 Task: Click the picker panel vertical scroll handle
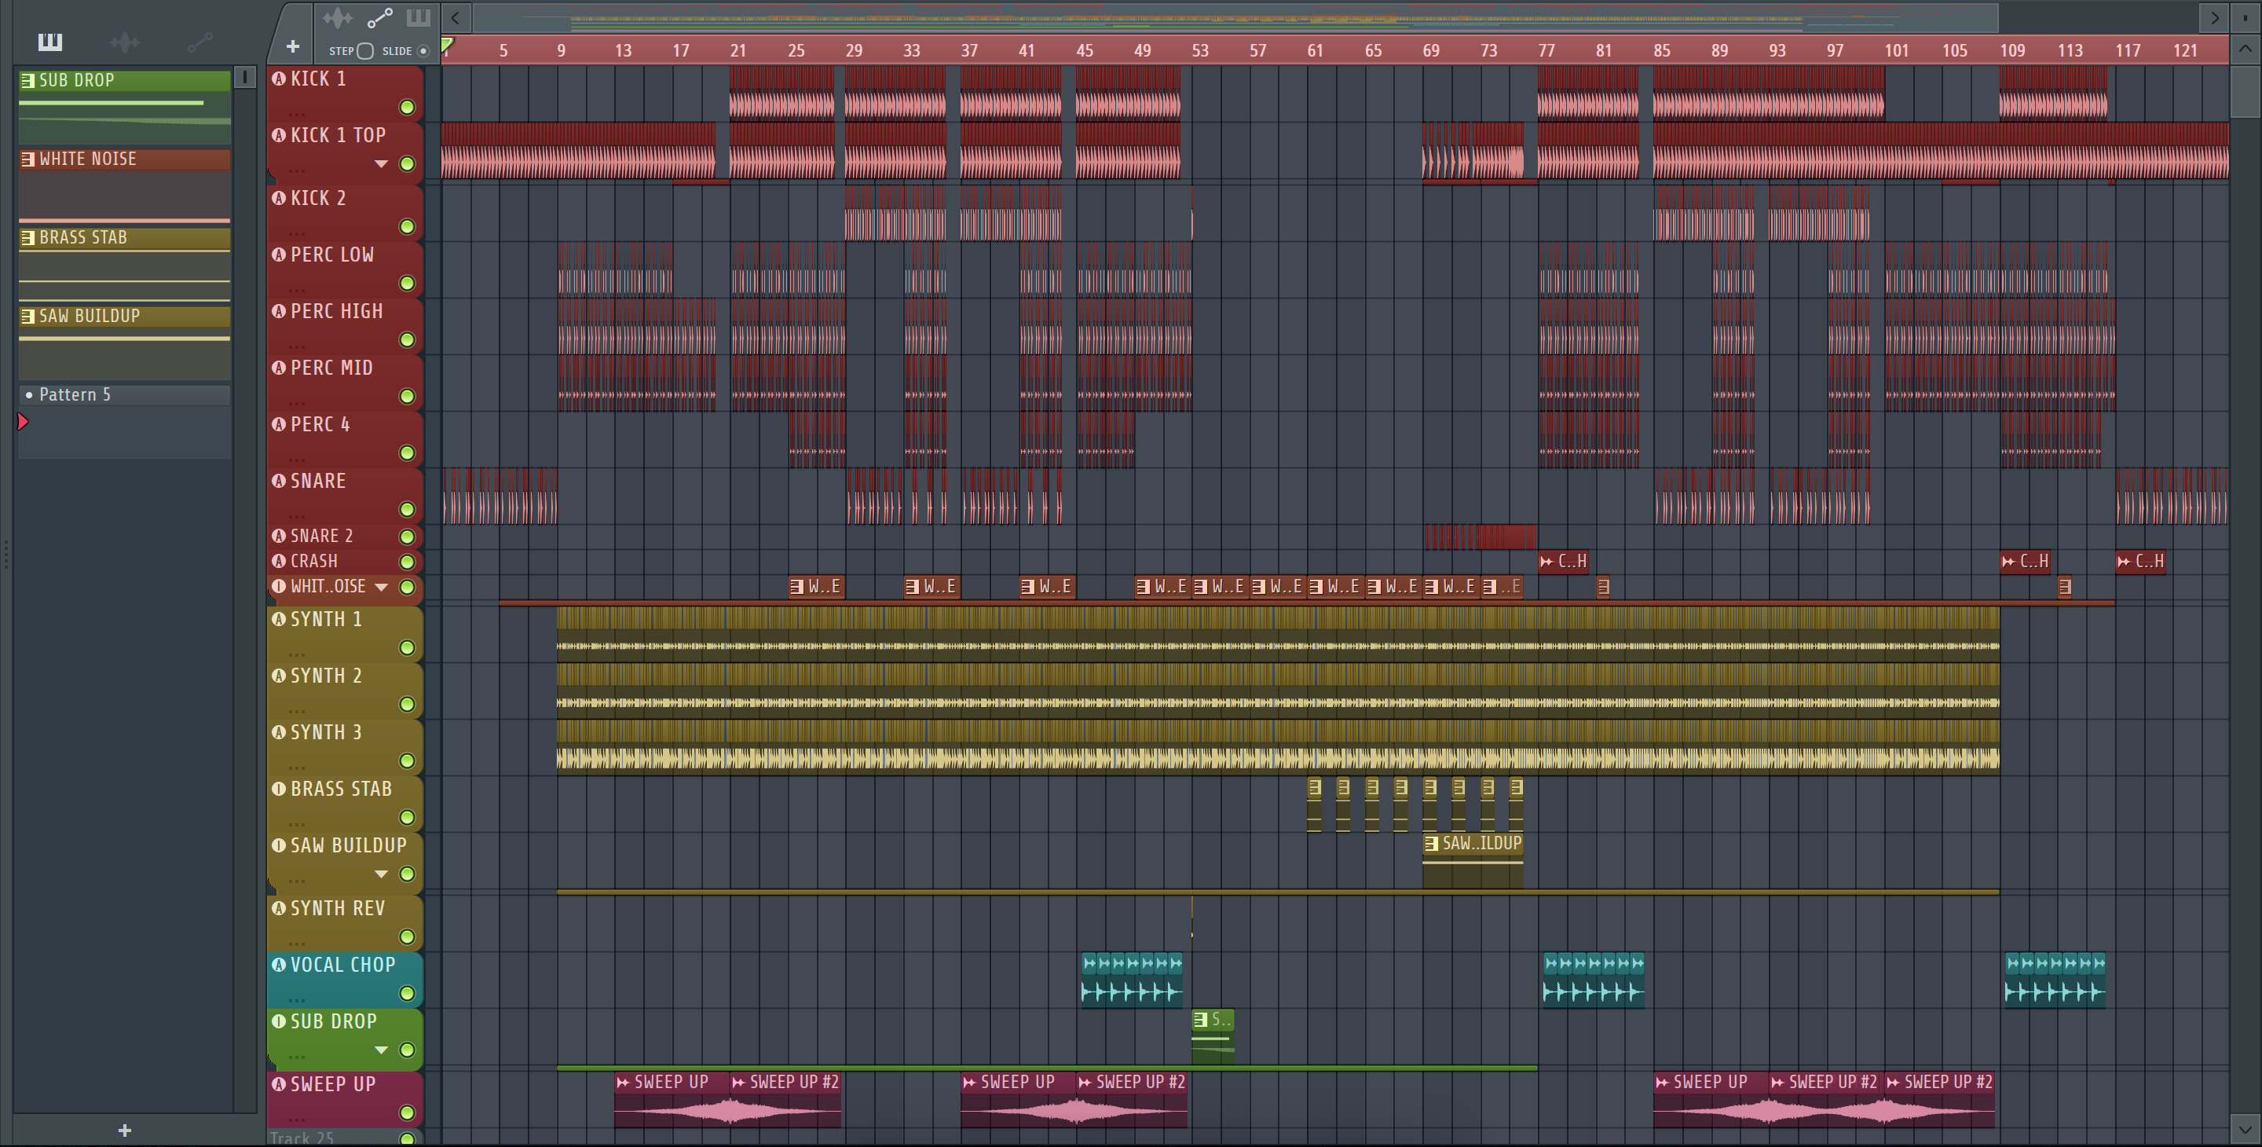coord(244,77)
